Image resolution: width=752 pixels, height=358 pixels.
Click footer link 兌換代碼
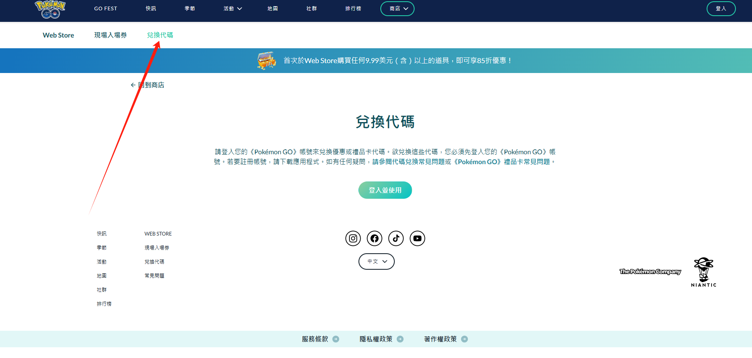click(154, 262)
